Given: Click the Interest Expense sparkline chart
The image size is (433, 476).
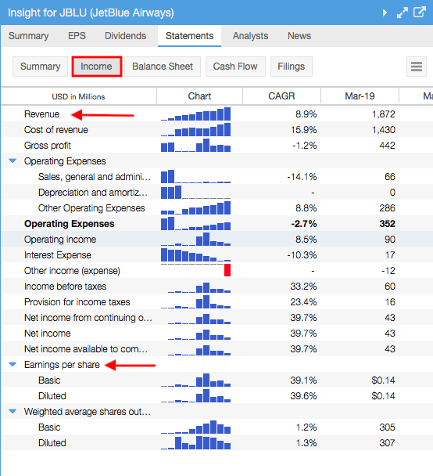Looking at the screenshot, I should pyautogui.click(x=195, y=255).
